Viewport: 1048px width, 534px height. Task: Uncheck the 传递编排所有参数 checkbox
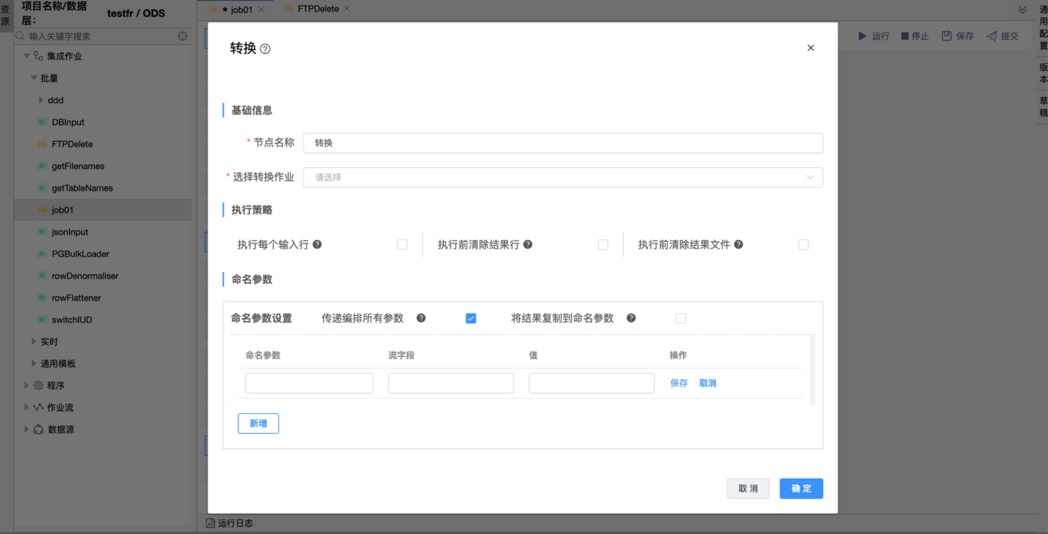pos(471,319)
